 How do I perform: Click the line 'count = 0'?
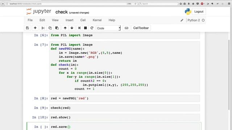tap(68, 69)
